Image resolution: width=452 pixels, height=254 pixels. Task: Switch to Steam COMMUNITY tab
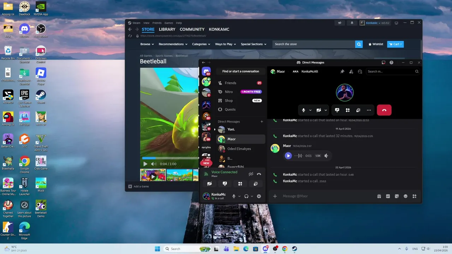click(x=192, y=29)
